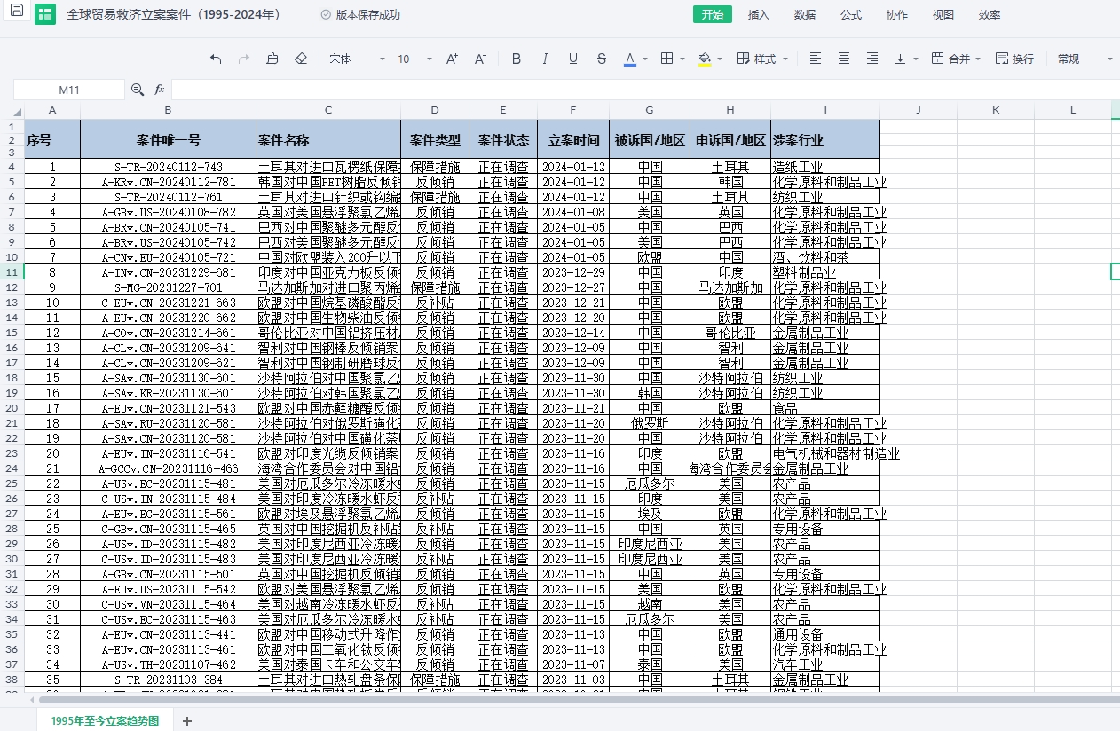Apply the yellow fill color bucket

point(705,59)
